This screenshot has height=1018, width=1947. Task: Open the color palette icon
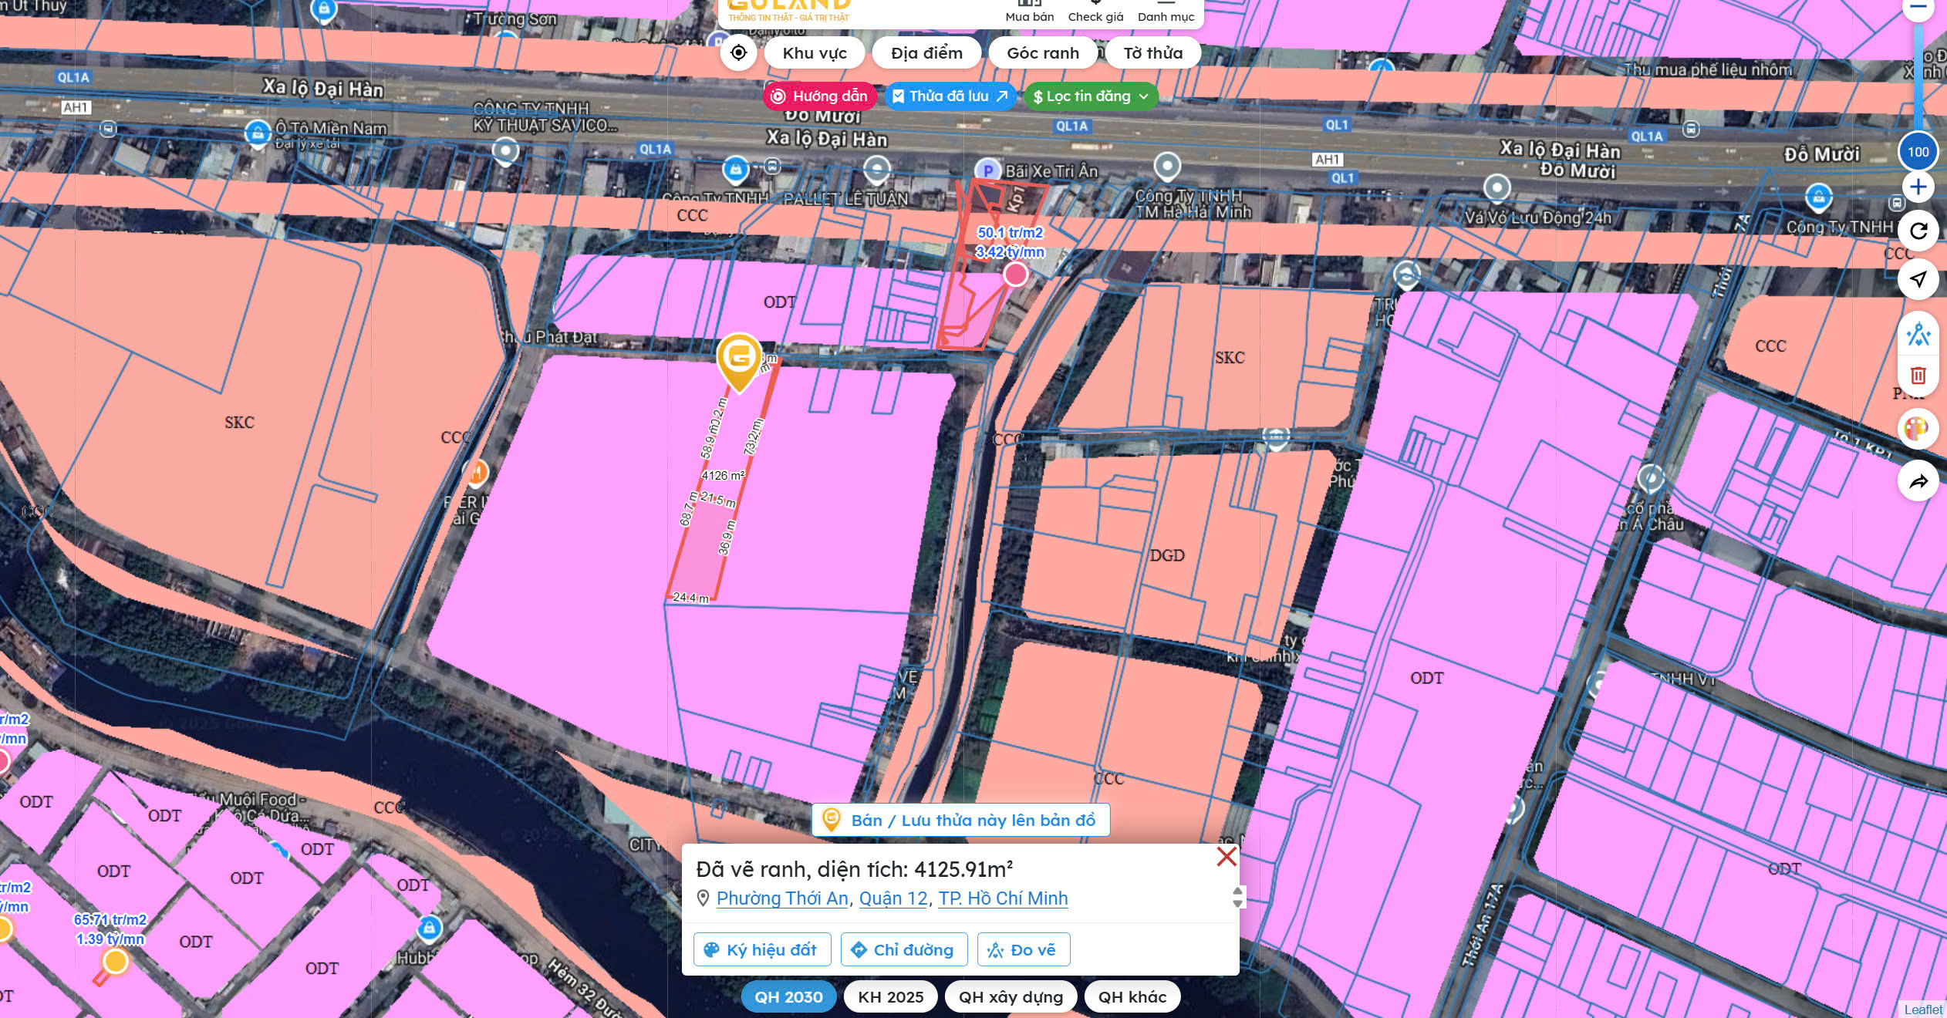coord(1918,428)
